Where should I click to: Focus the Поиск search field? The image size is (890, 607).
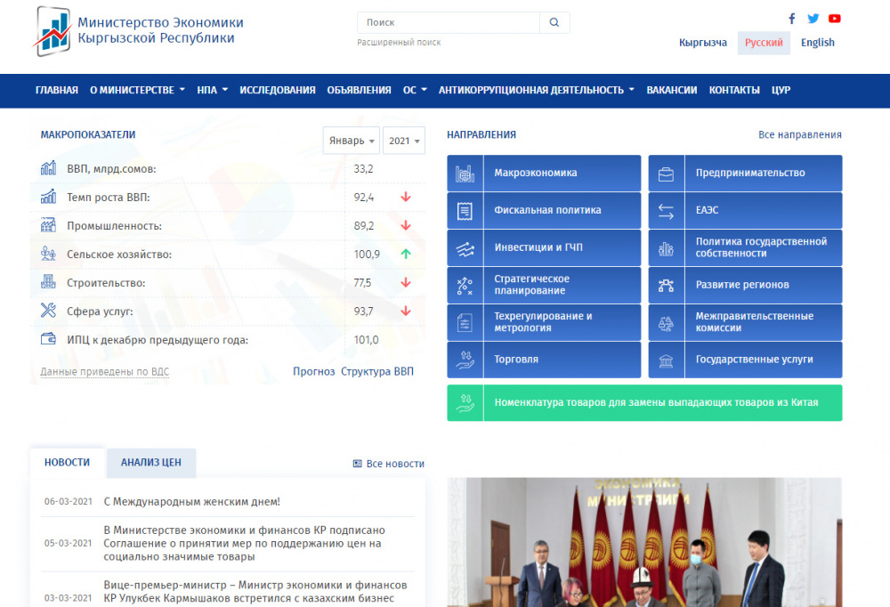tap(449, 23)
